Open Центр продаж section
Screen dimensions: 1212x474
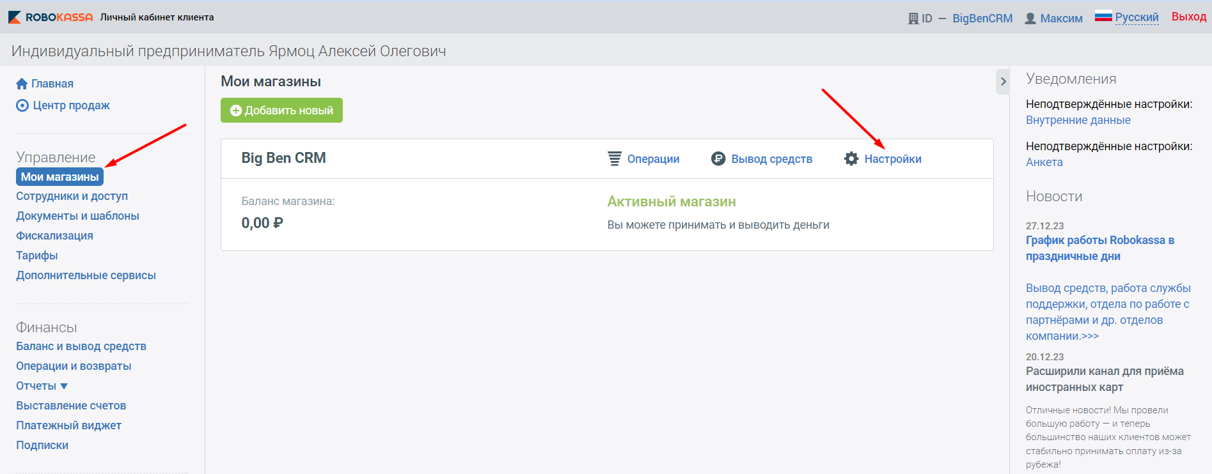[71, 105]
